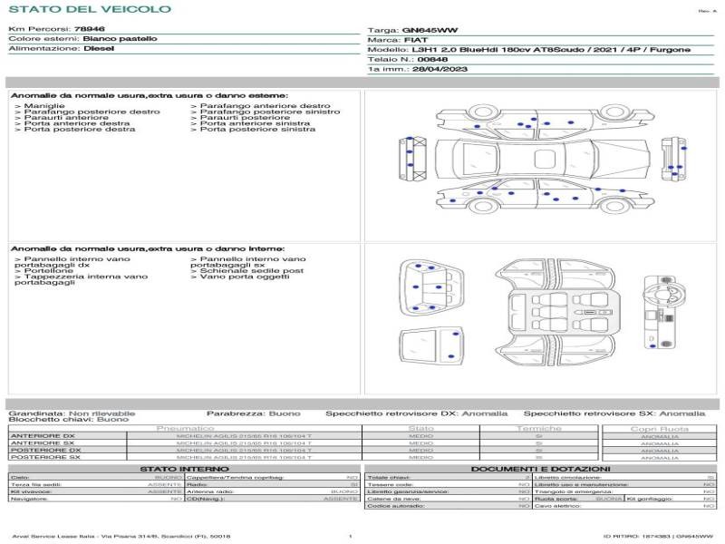Click the POSTERIORE SX row label
The width and height of the screenshot is (725, 544).
45,457
